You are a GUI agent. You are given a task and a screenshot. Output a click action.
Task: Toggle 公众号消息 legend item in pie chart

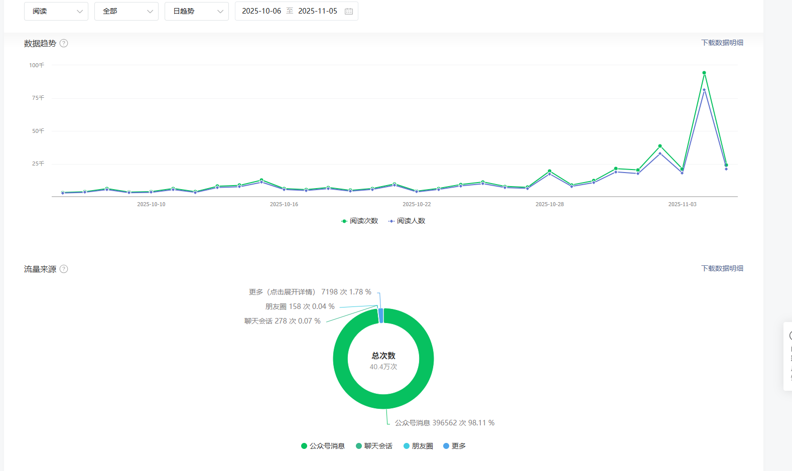(x=323, y=446)
